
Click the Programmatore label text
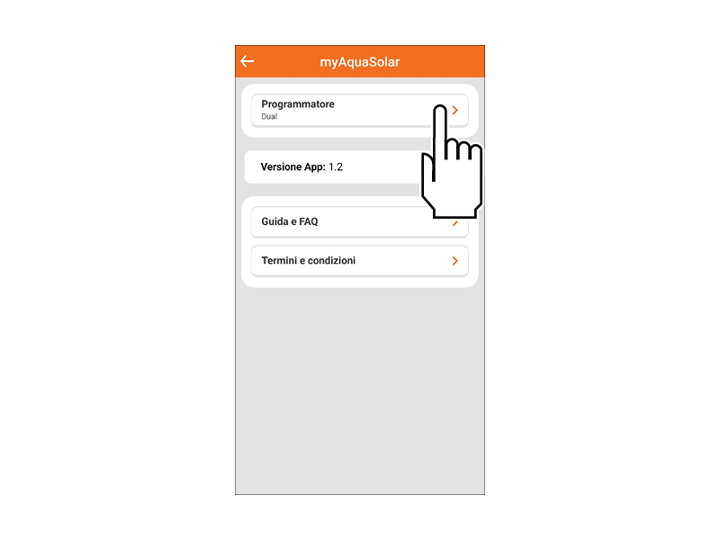point(298,104)
